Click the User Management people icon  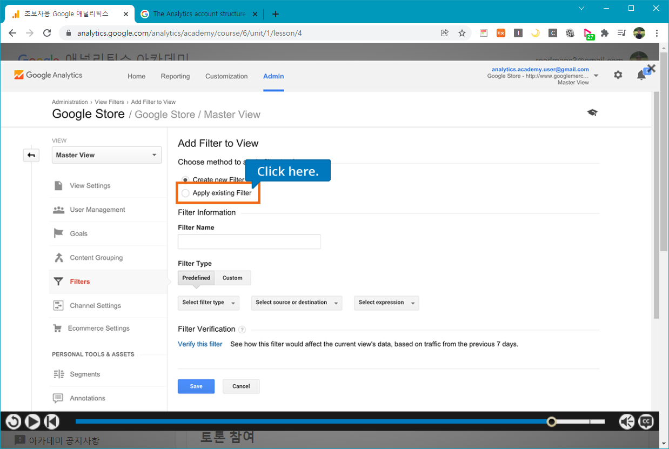pos(58,210)
